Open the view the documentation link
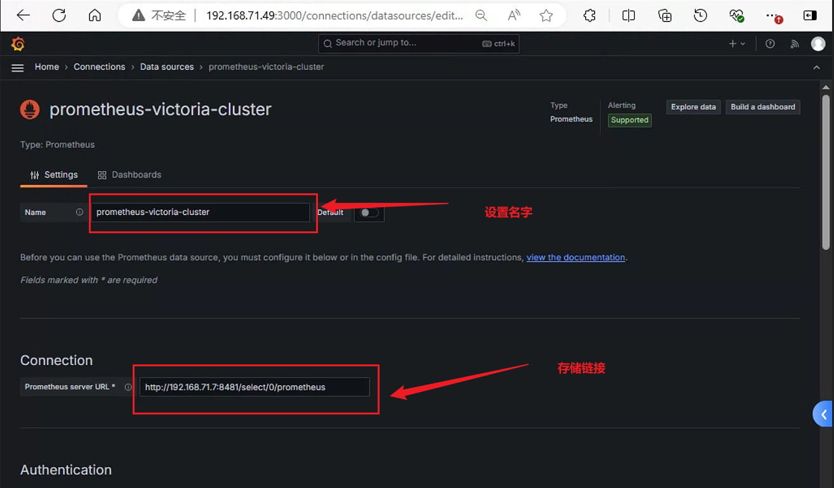The height and width of the screenshot is (488, 834). pyautogui.click(x=576, y=257)
